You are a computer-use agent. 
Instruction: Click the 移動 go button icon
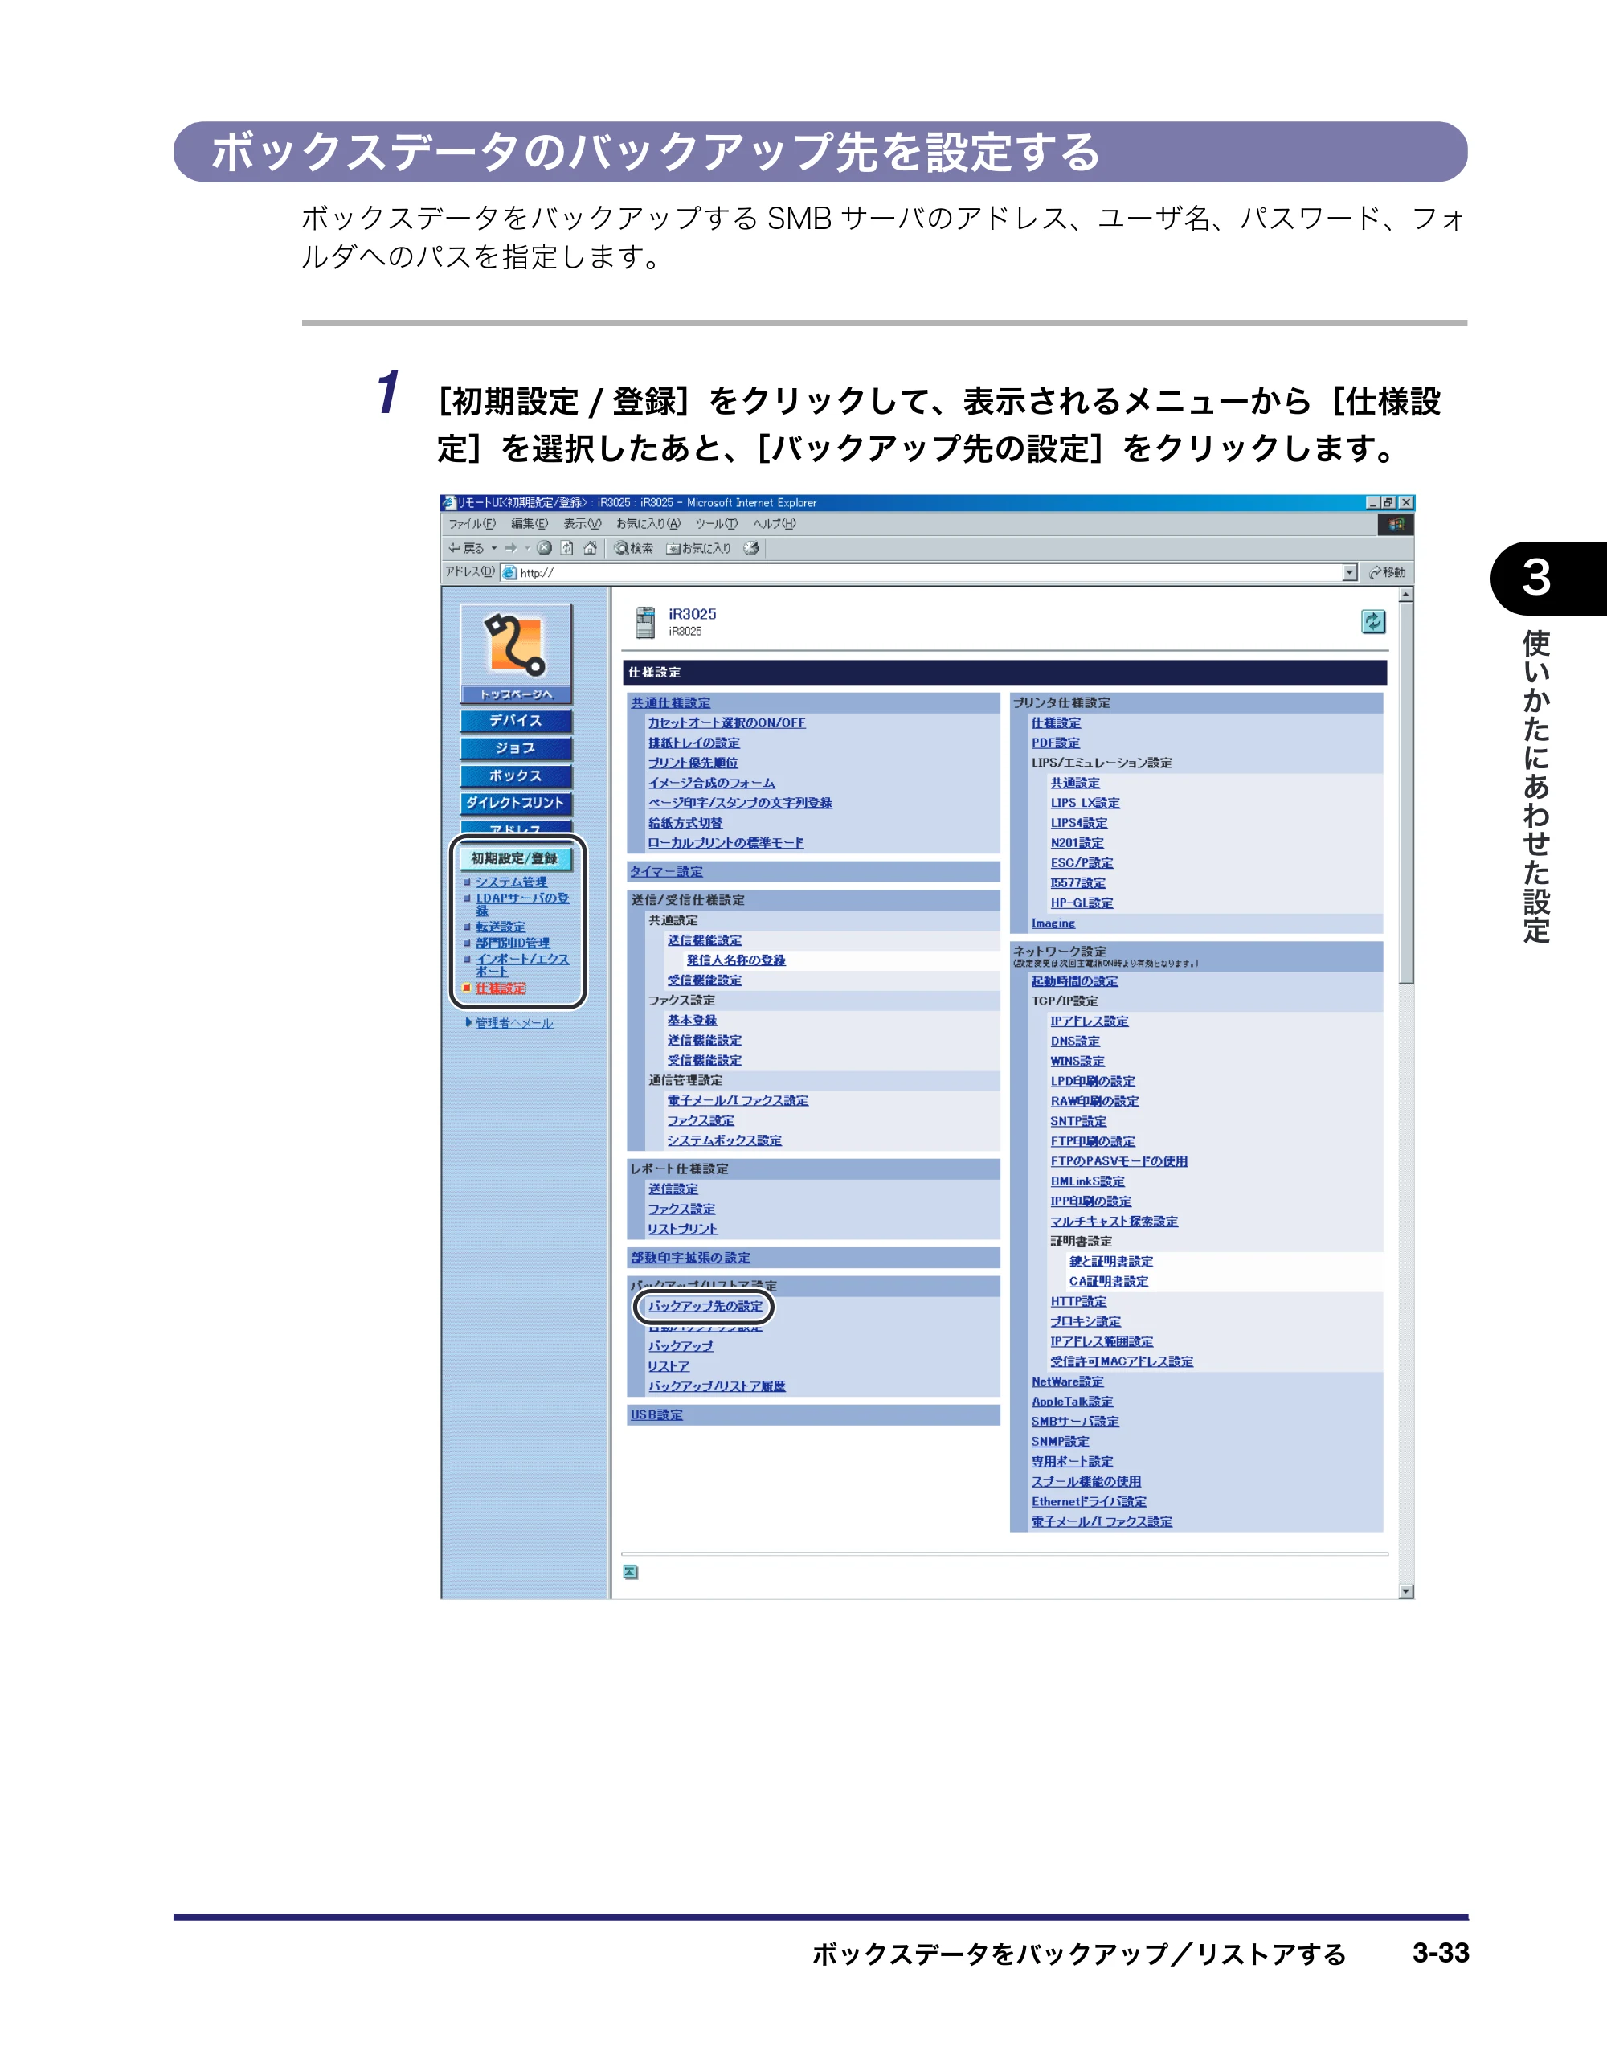pos(1388,572)
